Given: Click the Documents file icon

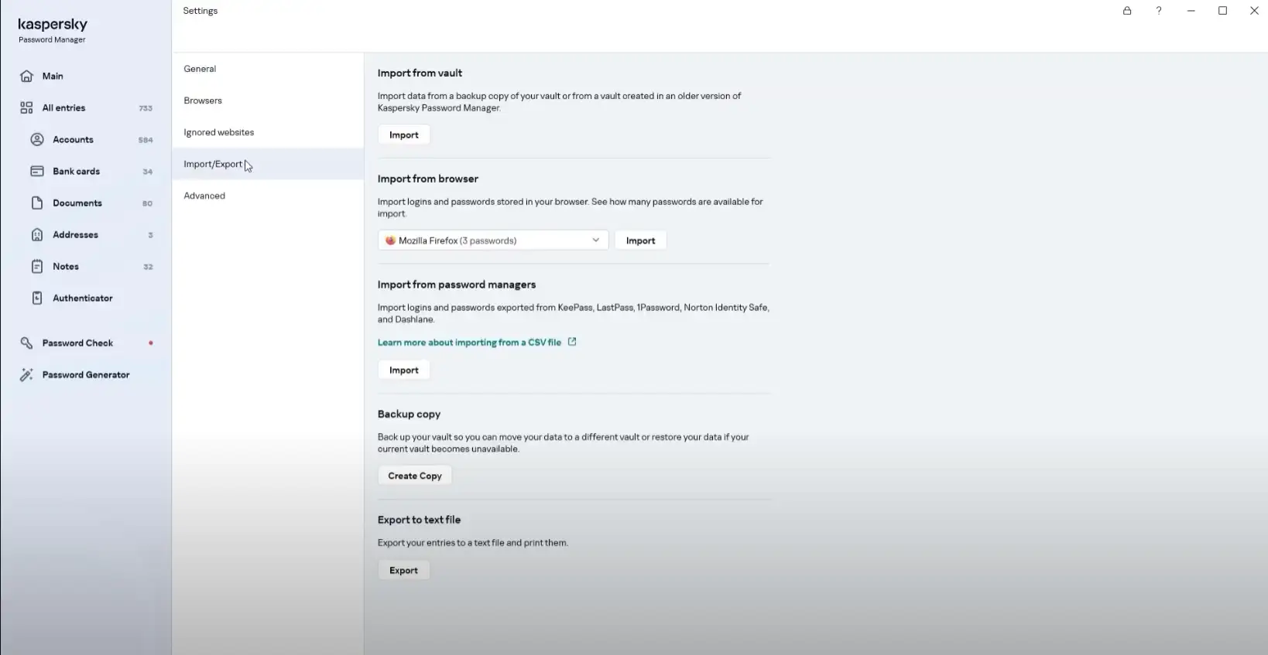Looking at the screenshot, I should click(x=36, y=203).
